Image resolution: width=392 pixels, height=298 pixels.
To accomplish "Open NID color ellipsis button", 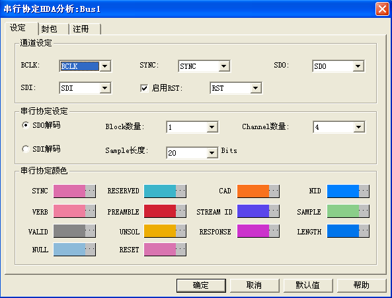I will (x=364, y=191).
